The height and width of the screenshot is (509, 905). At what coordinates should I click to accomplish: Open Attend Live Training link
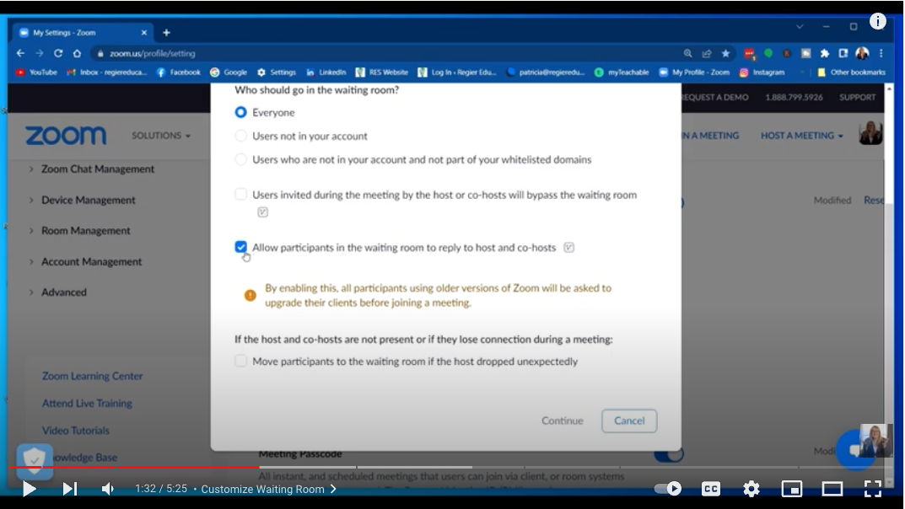pos(87,404)
